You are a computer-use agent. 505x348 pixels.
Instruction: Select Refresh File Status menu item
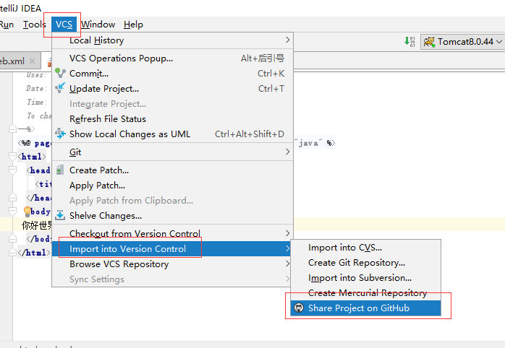point(107,119)
